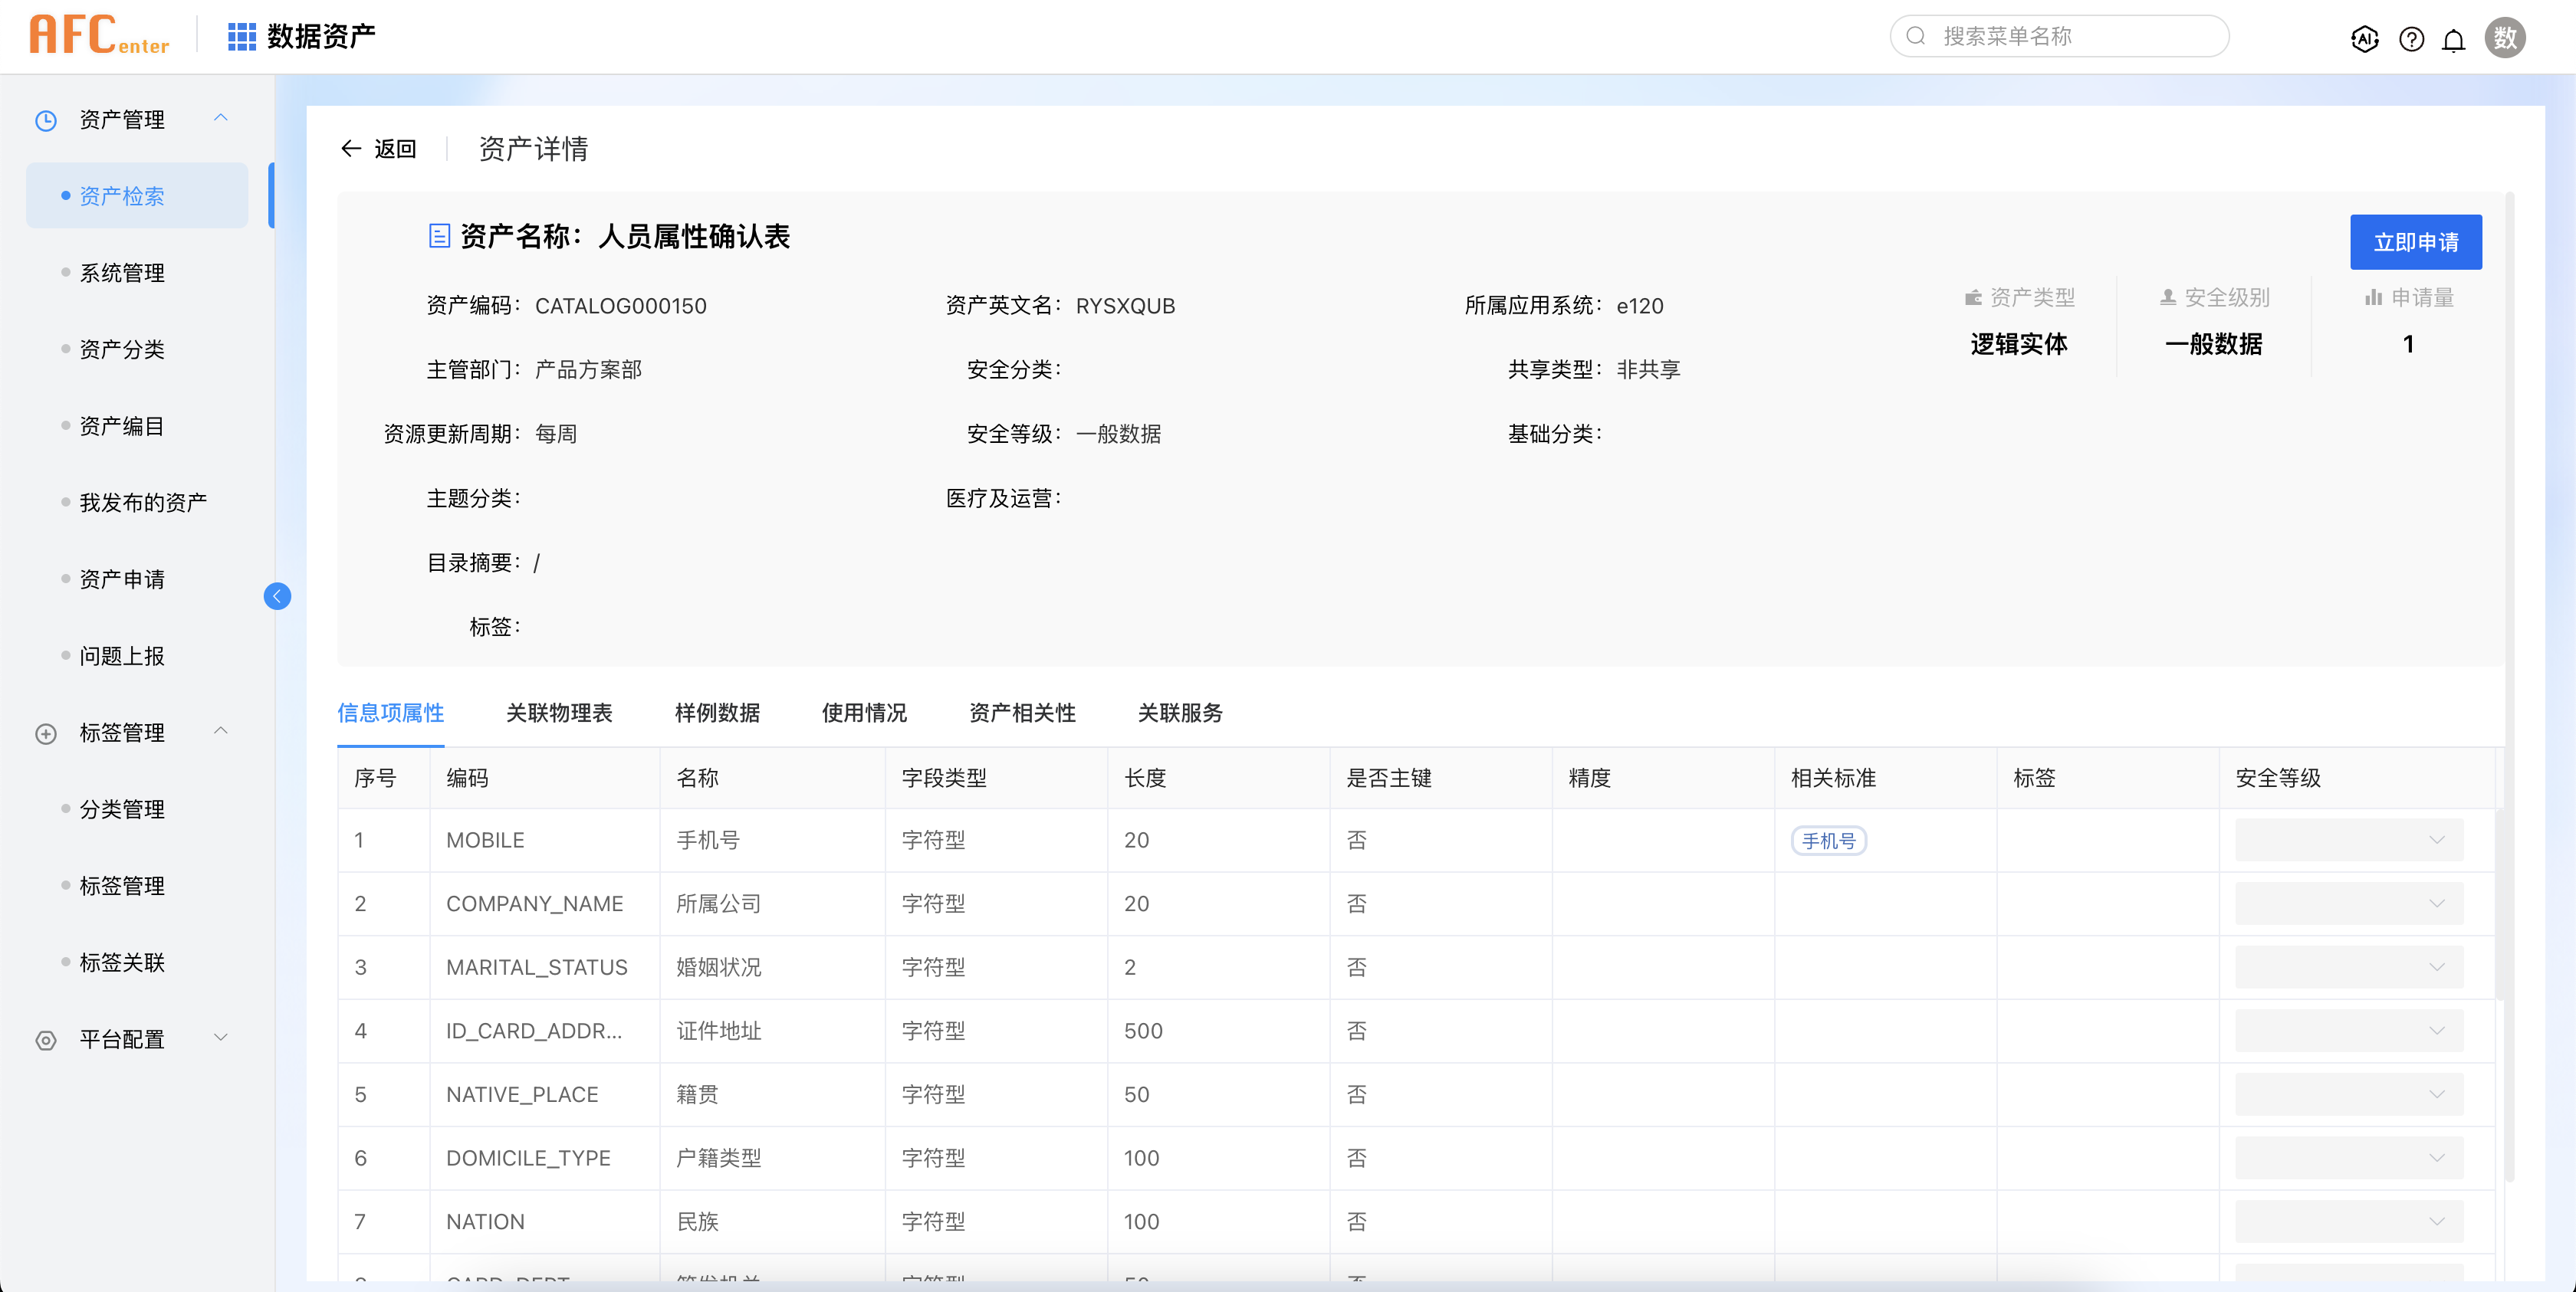Click the page vertical scrollbar
Screen dimensions: 2576x1292
[x=2509, y=687]
